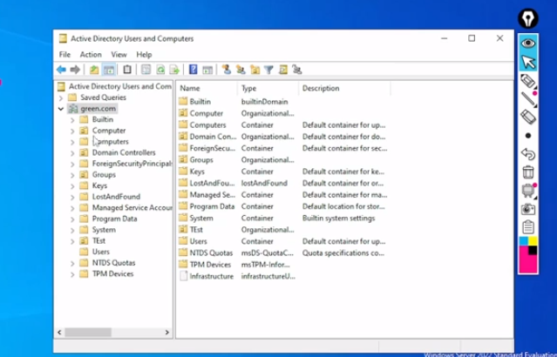Viewport: 557px width, 357px height.
Task: Open the Help menu
Action: click(x=144, y=54)
